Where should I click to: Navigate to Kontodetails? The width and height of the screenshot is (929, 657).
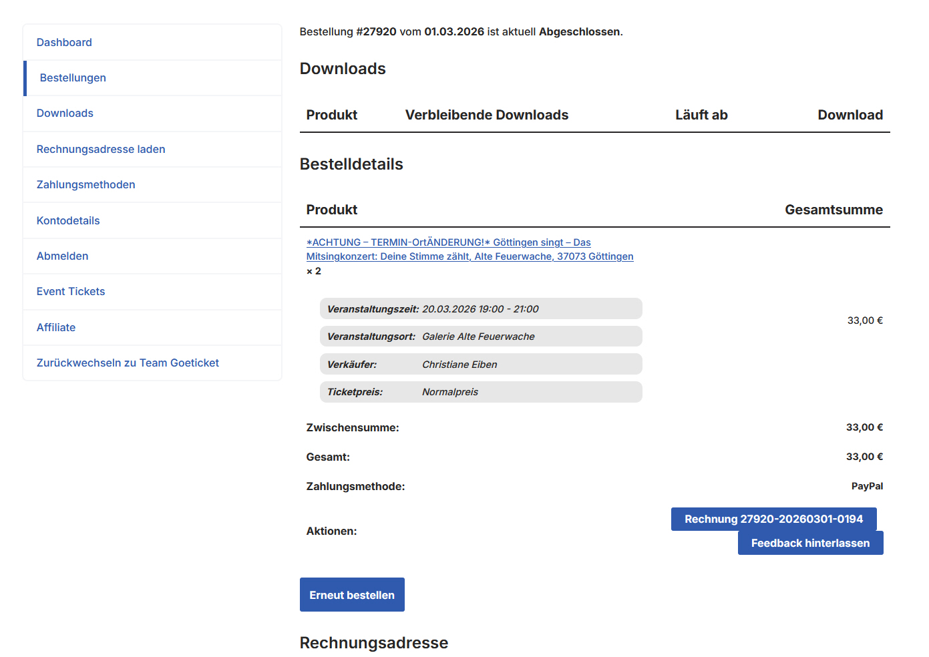pos(68,221)
